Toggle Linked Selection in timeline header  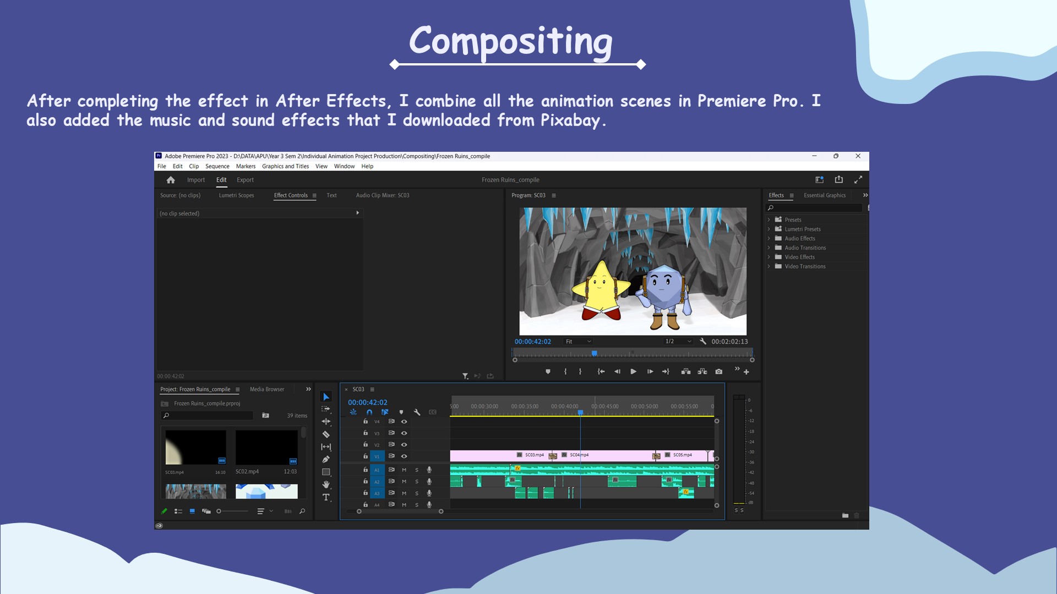385,412
